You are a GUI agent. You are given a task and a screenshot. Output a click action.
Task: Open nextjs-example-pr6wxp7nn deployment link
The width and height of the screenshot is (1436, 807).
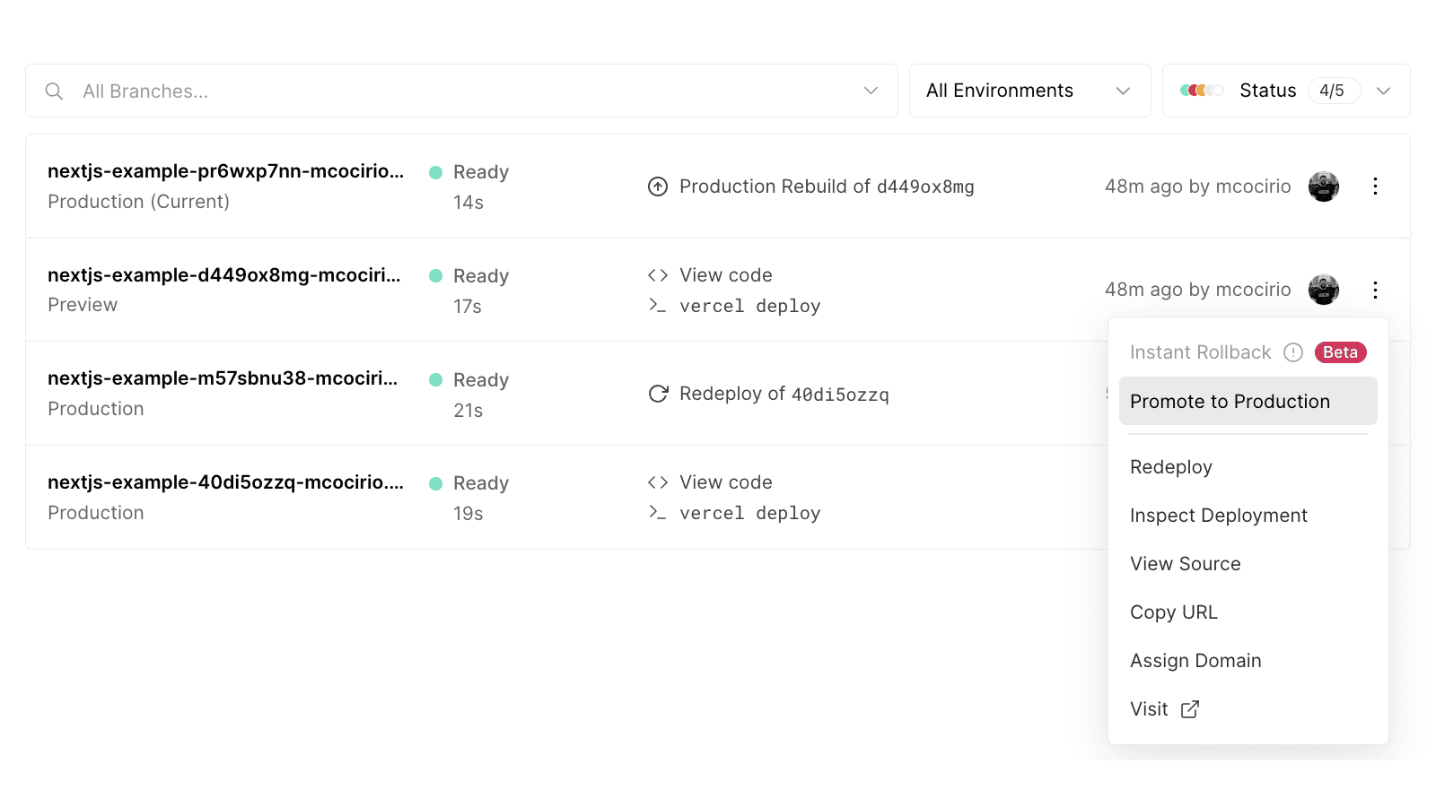tap(225, 171)
